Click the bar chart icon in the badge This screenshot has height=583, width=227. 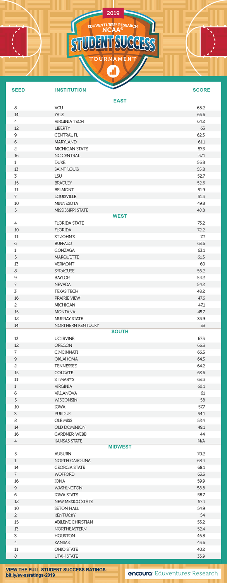click(x=113, y=71)
